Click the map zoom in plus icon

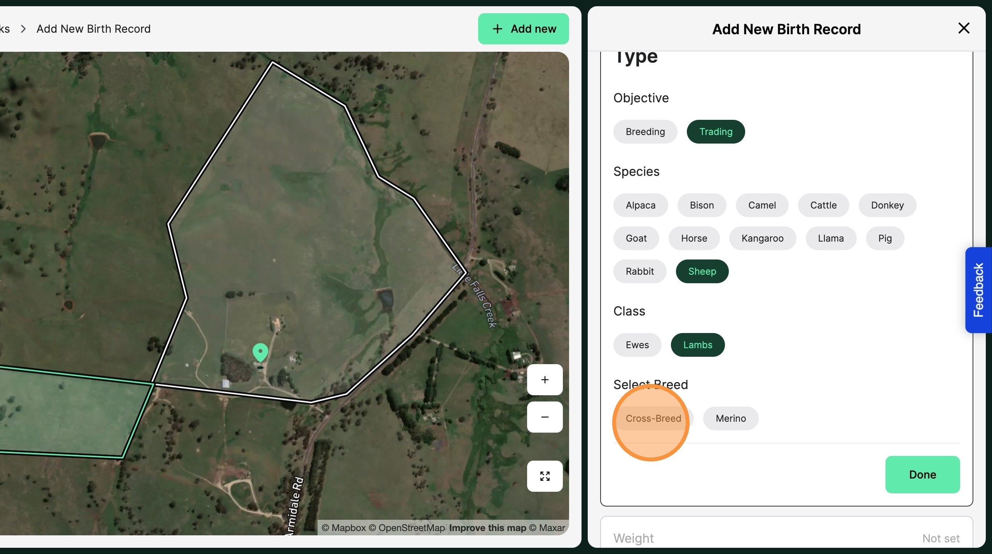click(545, 380)
